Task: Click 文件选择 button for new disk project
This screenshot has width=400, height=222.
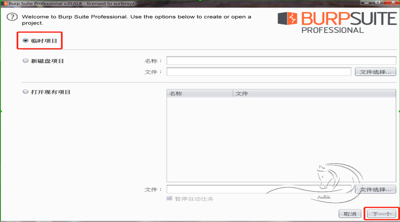Action: click(375, 72)
